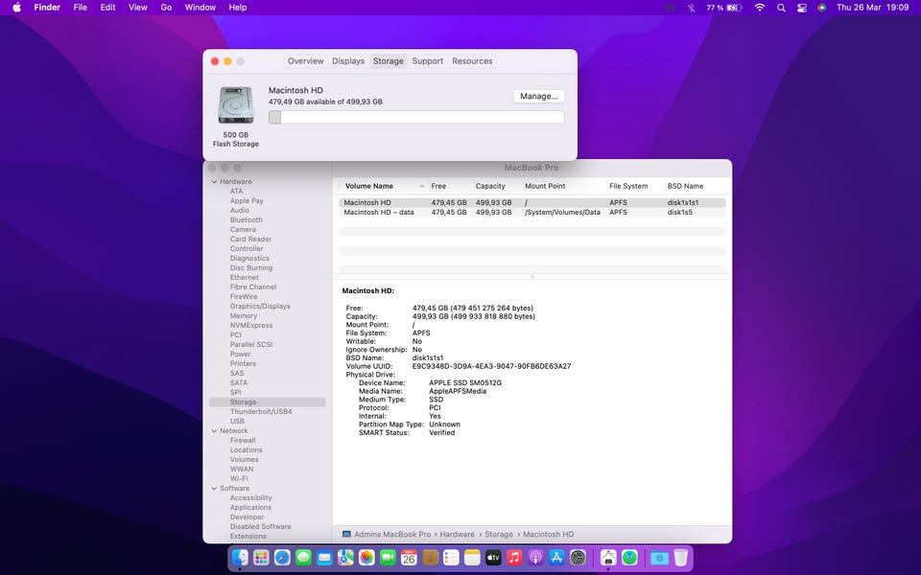Collapse the Hardware section in sidebar
The width and height of the screenshot is (921, 575).
coord(214,181)
